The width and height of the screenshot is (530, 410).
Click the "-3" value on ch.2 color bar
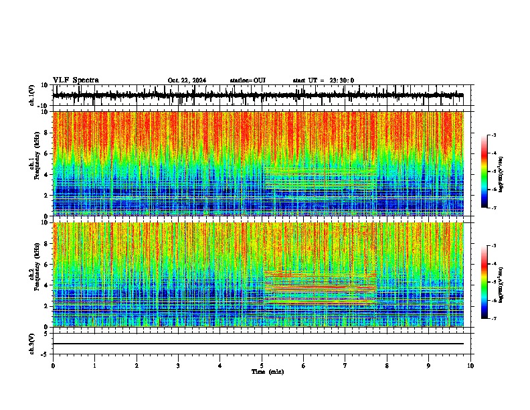click(x=493, y=246)
